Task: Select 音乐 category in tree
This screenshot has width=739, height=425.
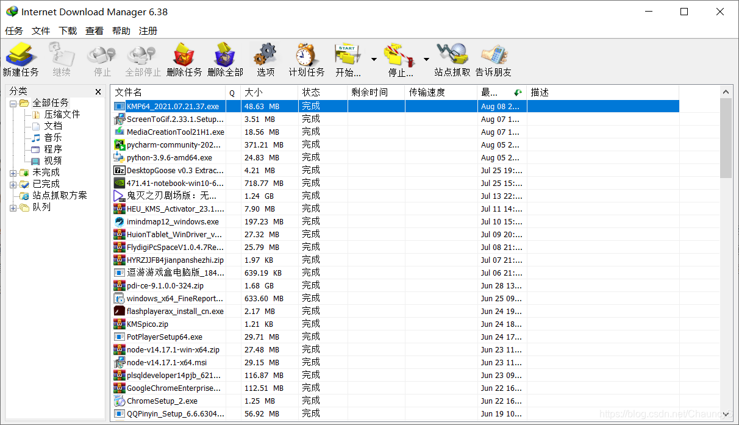Action: [53, 138]
